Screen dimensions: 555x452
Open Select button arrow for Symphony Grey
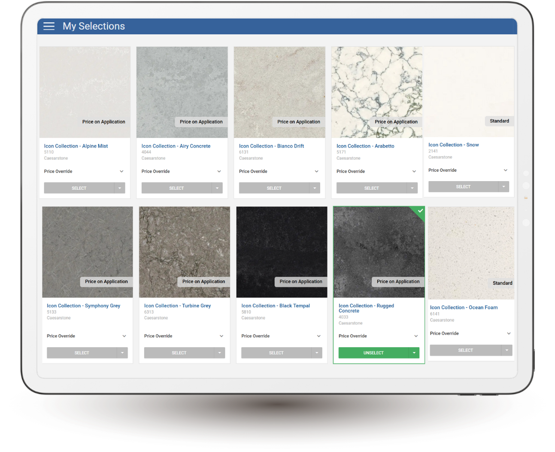point(122,353)
